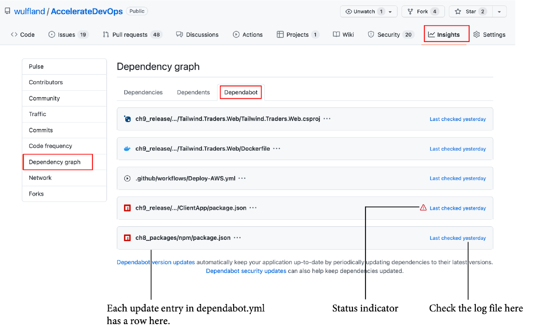Click the Star button
533x334 pixels.
coord(471,11)
